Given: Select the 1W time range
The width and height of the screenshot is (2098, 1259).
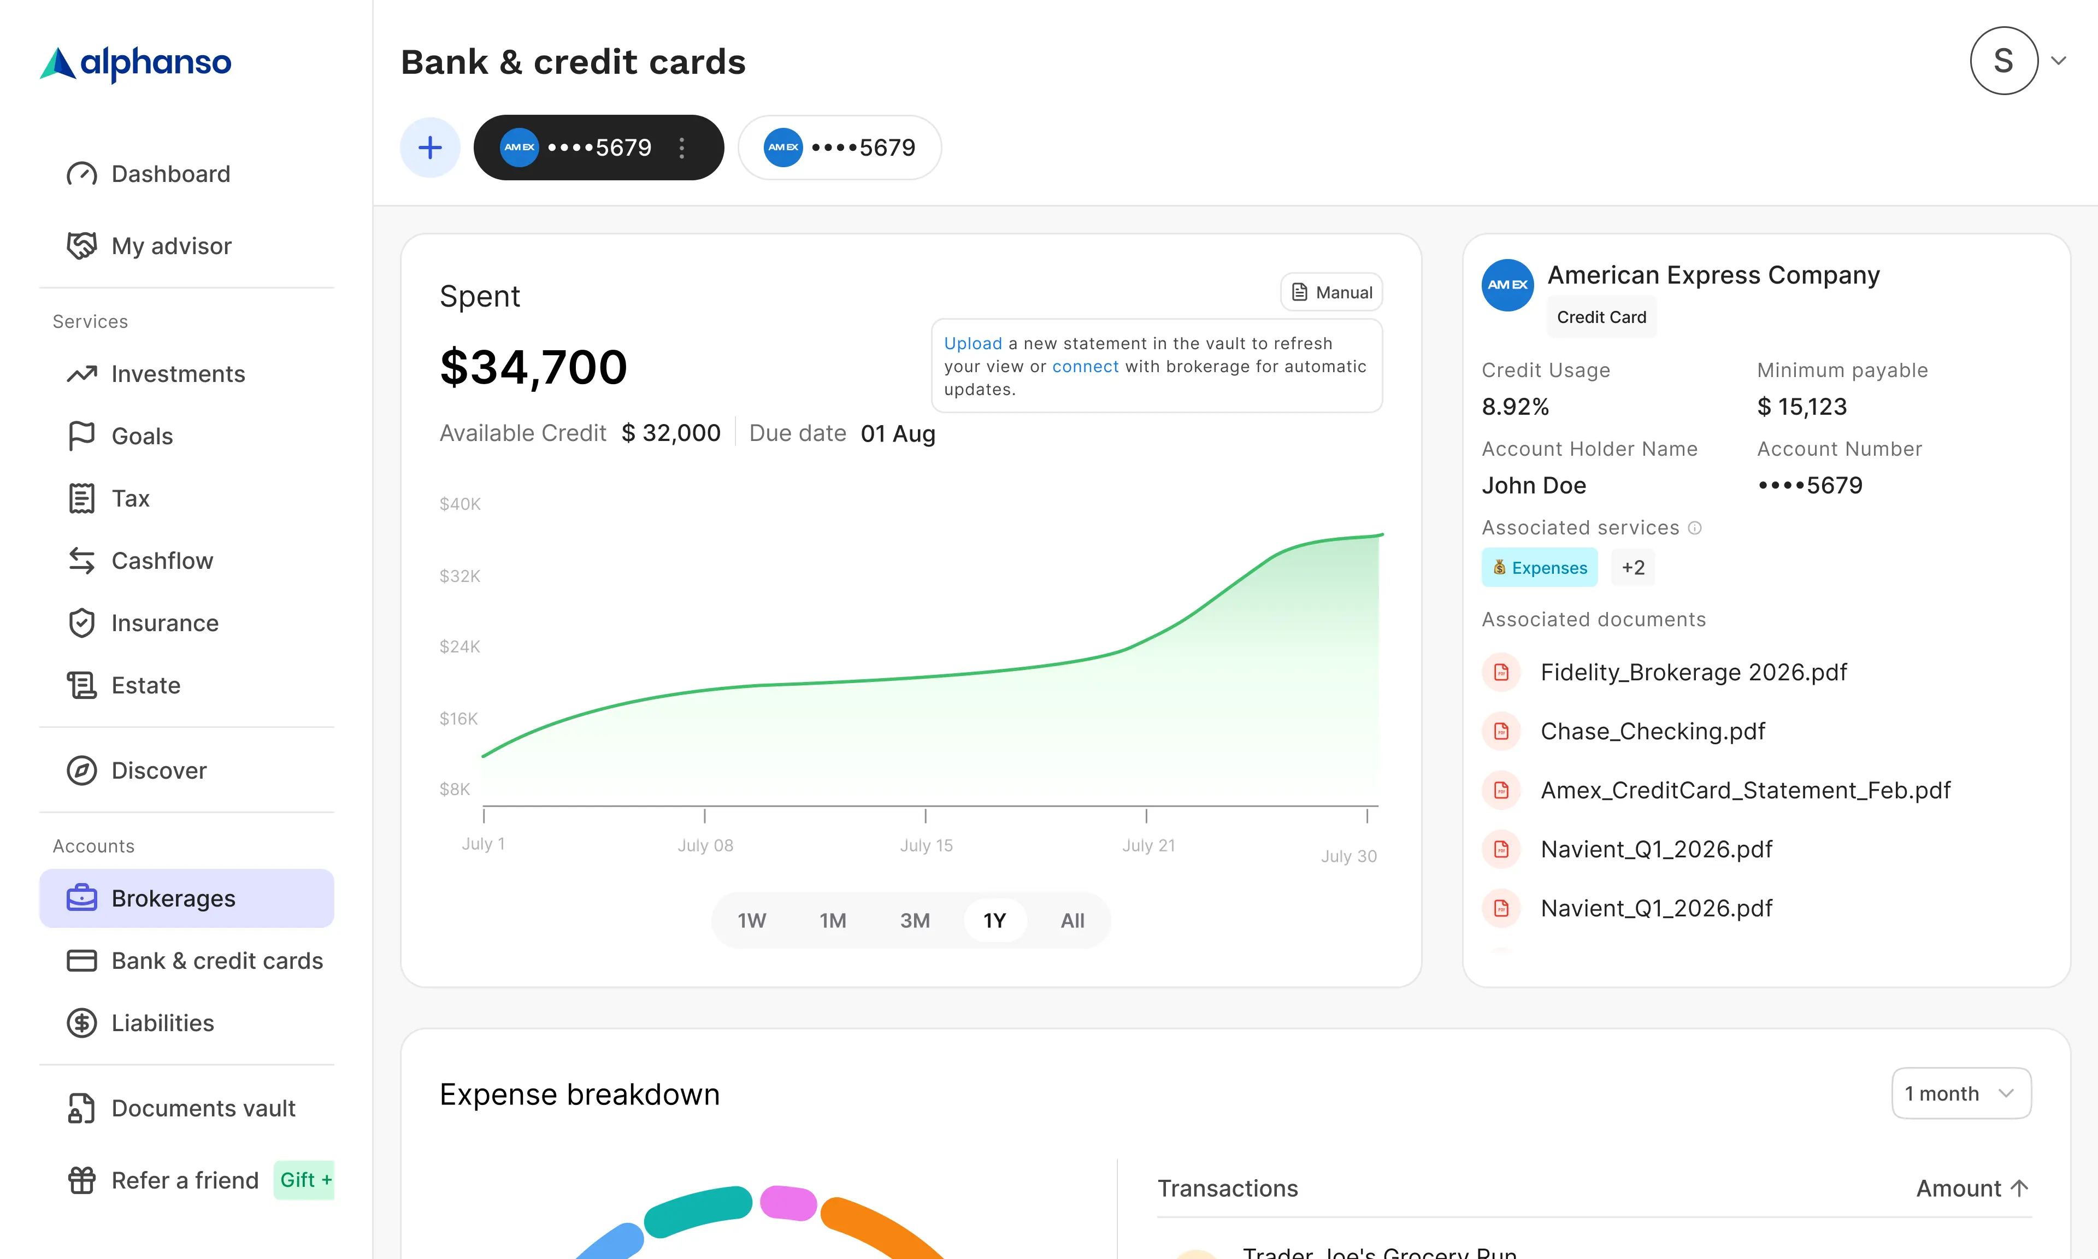Looking at the screenshot, I should coord(751,921).
